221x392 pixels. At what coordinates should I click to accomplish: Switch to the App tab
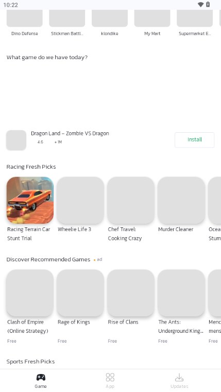[110, 381]
